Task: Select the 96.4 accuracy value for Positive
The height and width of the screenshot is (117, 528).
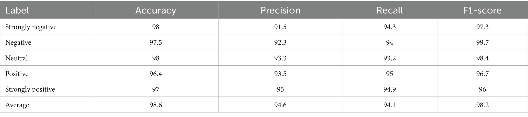Action: 156,74
